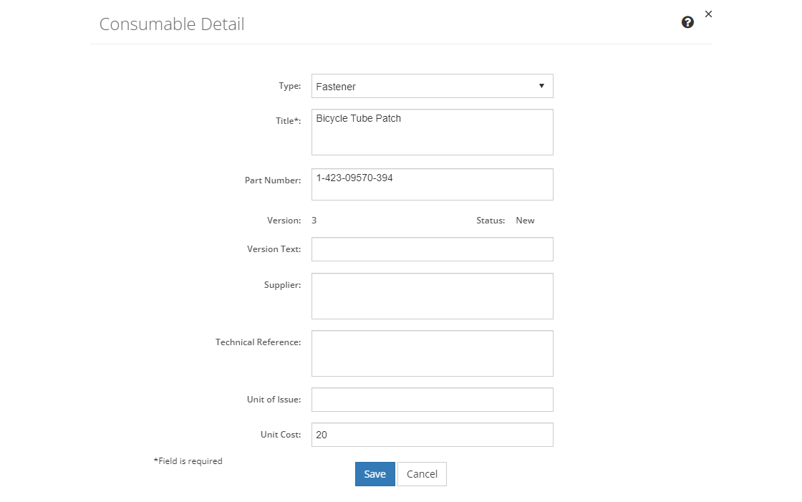Click the Title* label
This screenshot has height=502, width=802.
289,121
